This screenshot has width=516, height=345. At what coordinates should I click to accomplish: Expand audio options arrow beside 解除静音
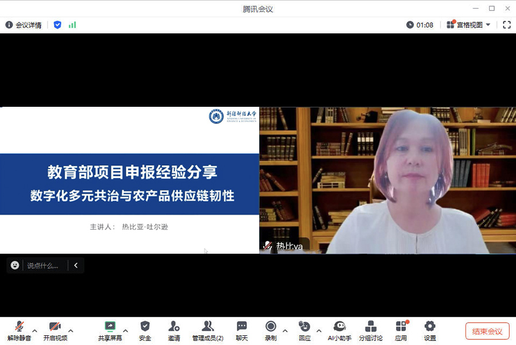click(35, 330)
